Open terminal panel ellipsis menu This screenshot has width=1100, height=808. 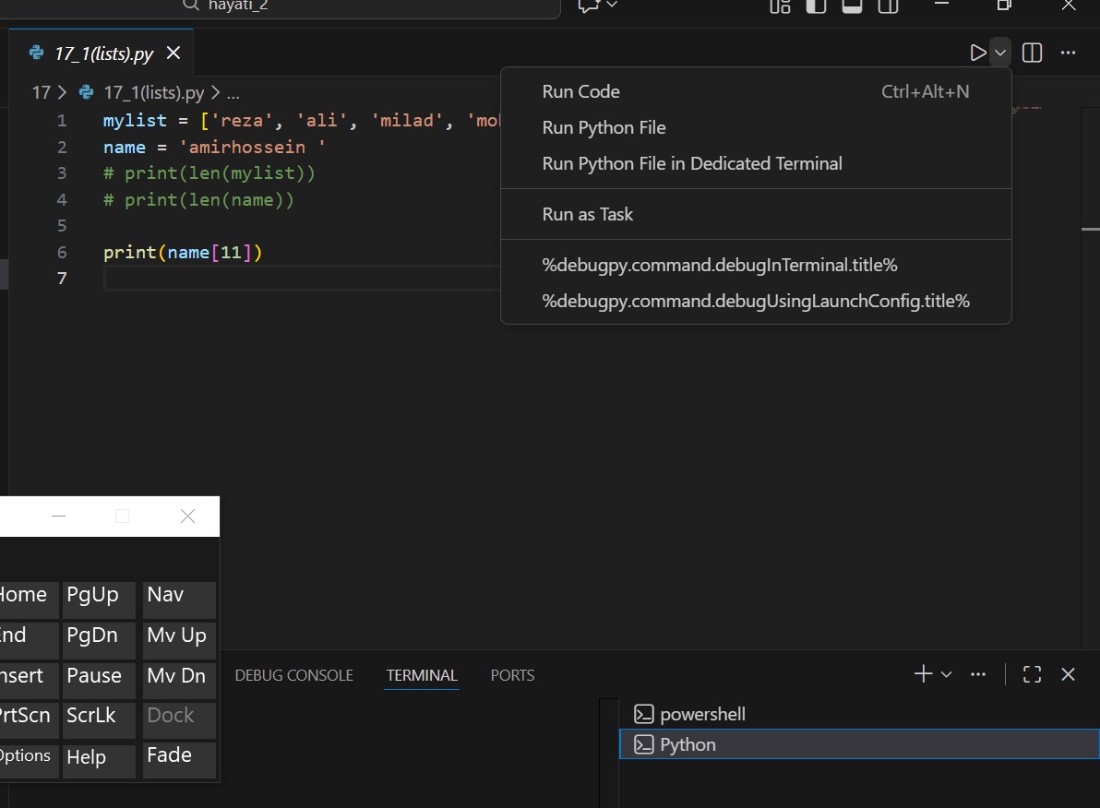point(979,674)
